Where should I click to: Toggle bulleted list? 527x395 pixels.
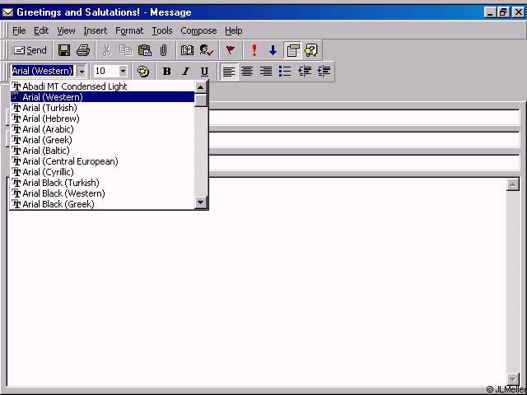(x=285, y=72)
